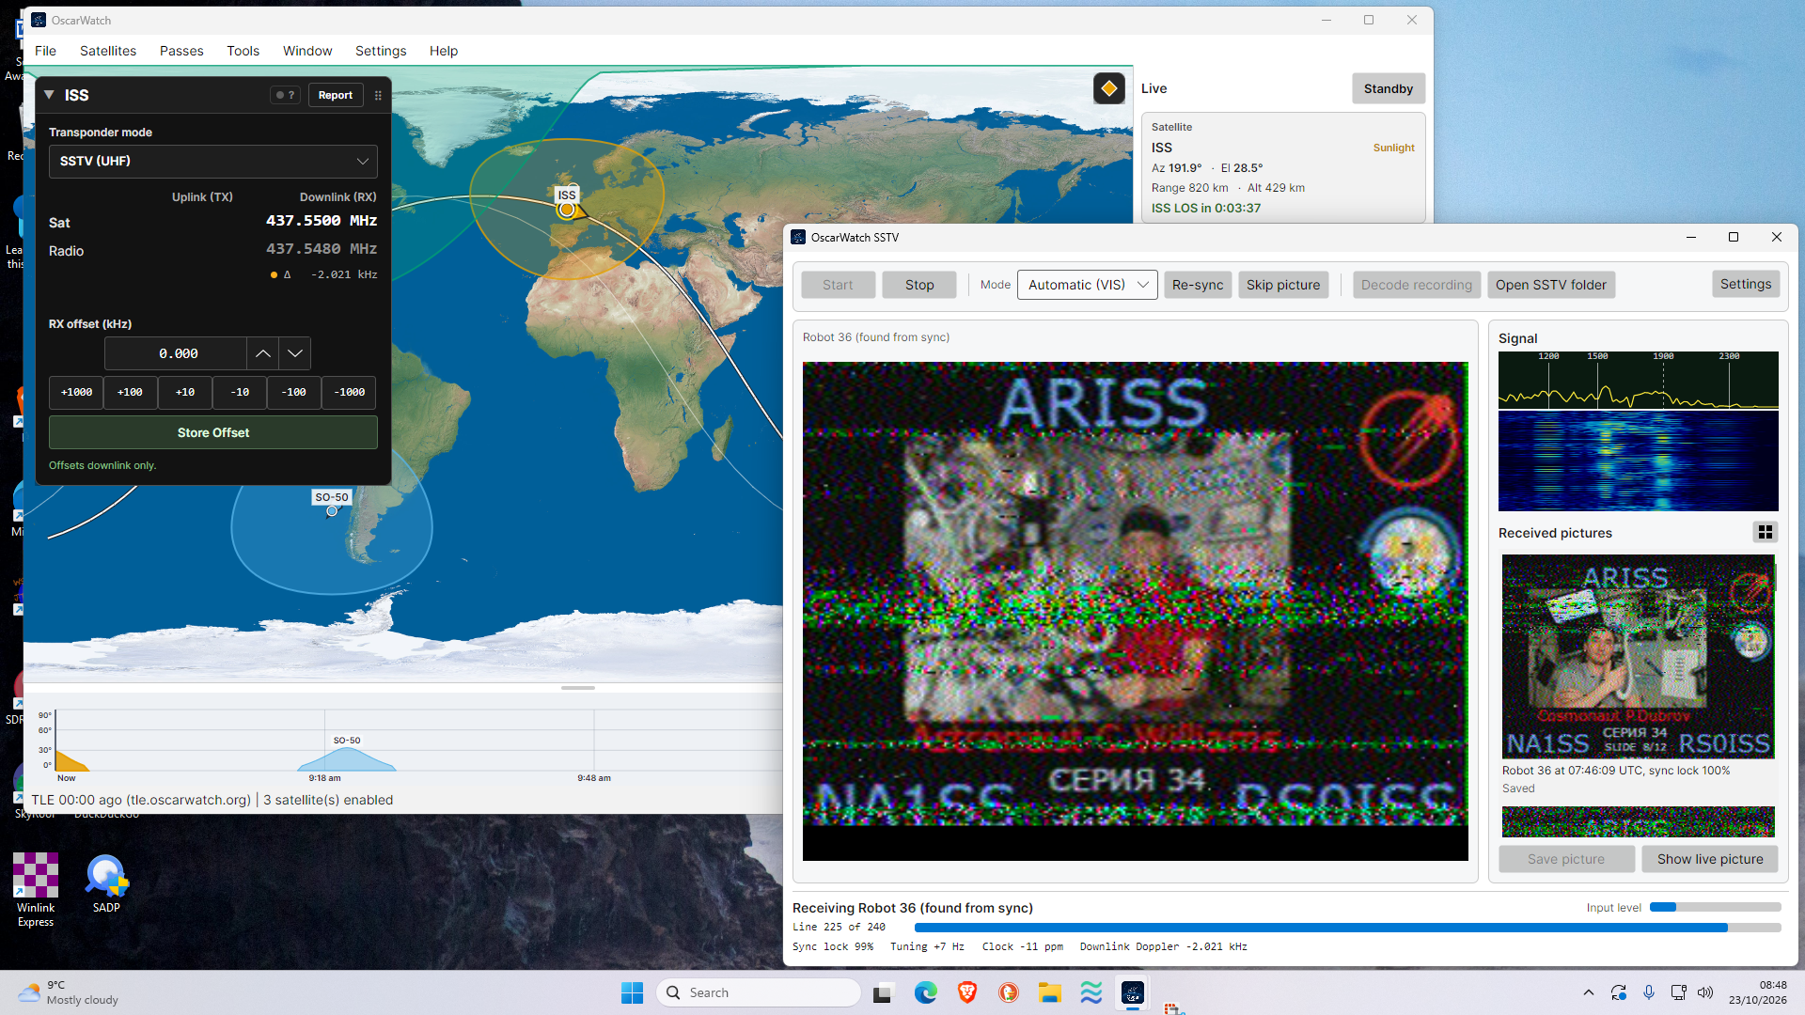The height and width of the screenshot is (1015, 1805).
Task: Open the SADP desktop shortcut
Action: tap(106, 883)
